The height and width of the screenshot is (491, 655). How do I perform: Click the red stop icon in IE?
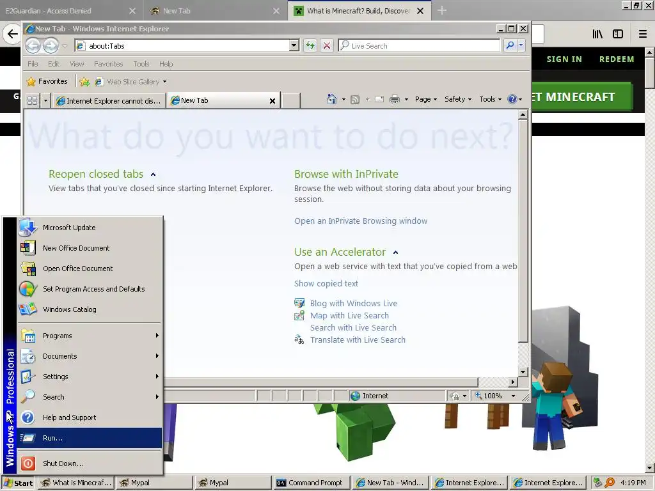pos(327,45)
